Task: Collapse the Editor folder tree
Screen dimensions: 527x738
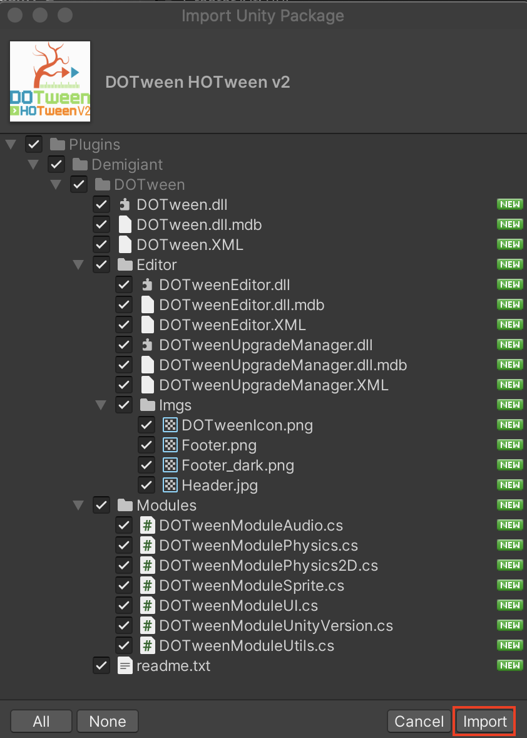Action: (x=78, y=264)
